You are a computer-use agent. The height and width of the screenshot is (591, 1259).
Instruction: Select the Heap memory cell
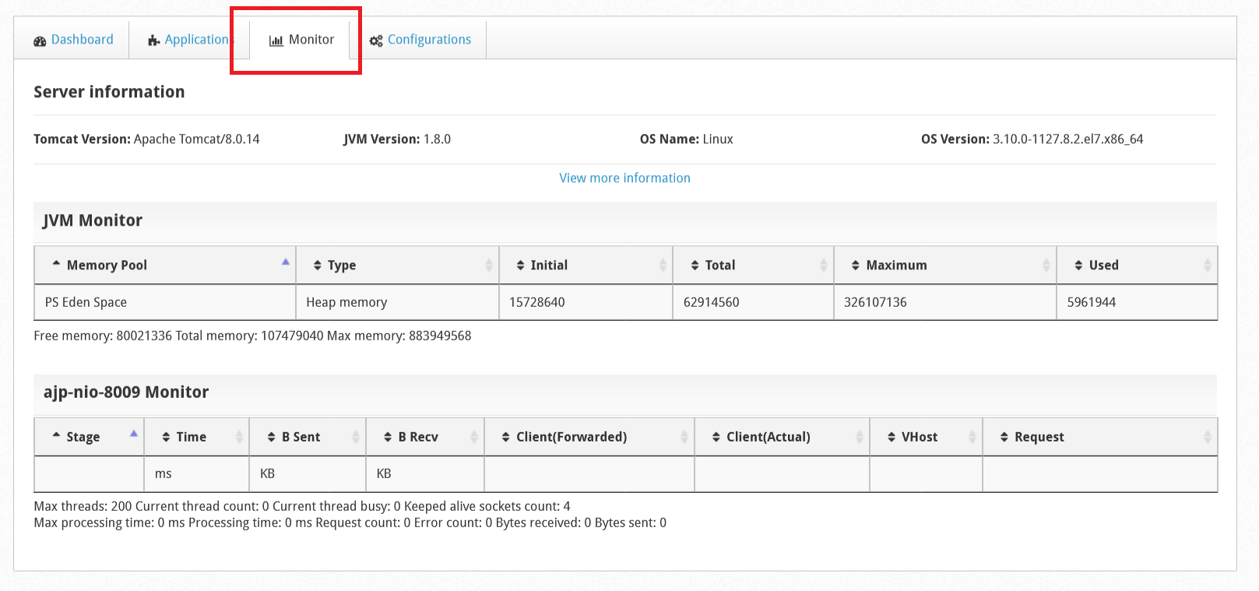click(397, 302)
